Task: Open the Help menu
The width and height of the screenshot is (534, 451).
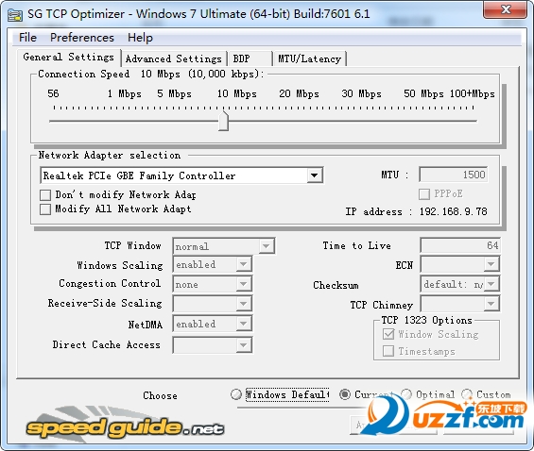Action: click(x=140, y=38)
